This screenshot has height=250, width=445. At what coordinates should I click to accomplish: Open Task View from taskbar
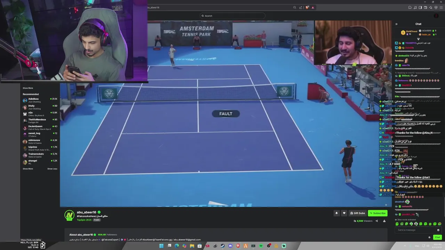pyautogui.click(x=169, y=245)
